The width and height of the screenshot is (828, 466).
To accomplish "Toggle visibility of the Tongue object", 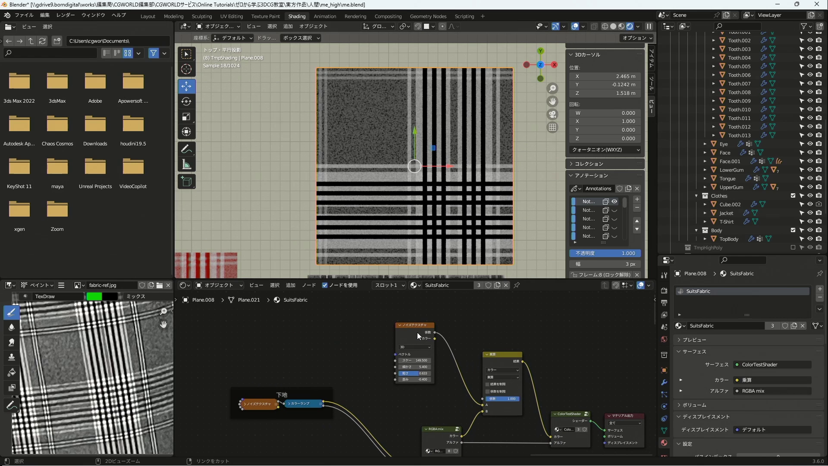I will 810,179.
